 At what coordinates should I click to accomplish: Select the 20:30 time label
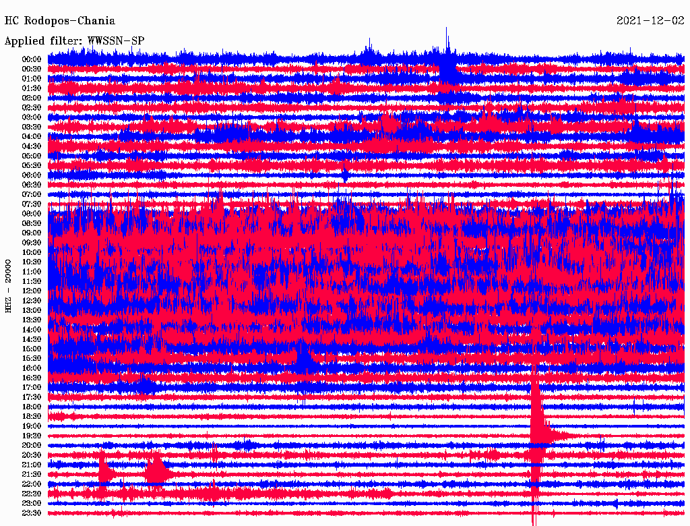(x=31, y=455)
